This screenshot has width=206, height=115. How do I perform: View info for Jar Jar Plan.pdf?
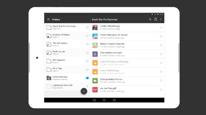coord(161,90)
